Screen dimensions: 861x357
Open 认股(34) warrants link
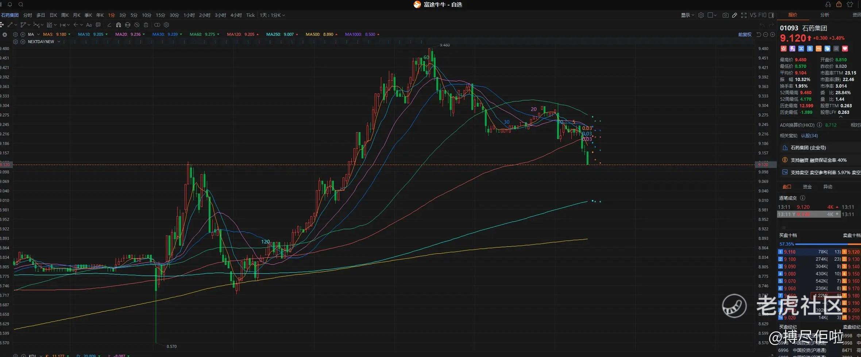(809, 135)
